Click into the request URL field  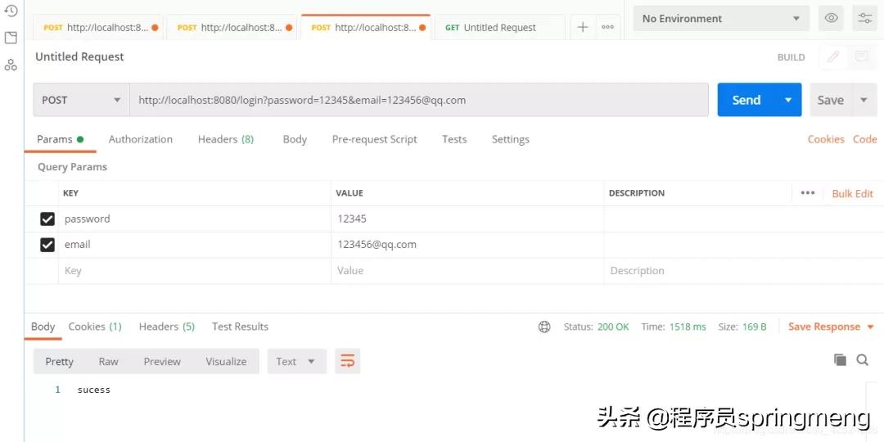click(419, 100)
